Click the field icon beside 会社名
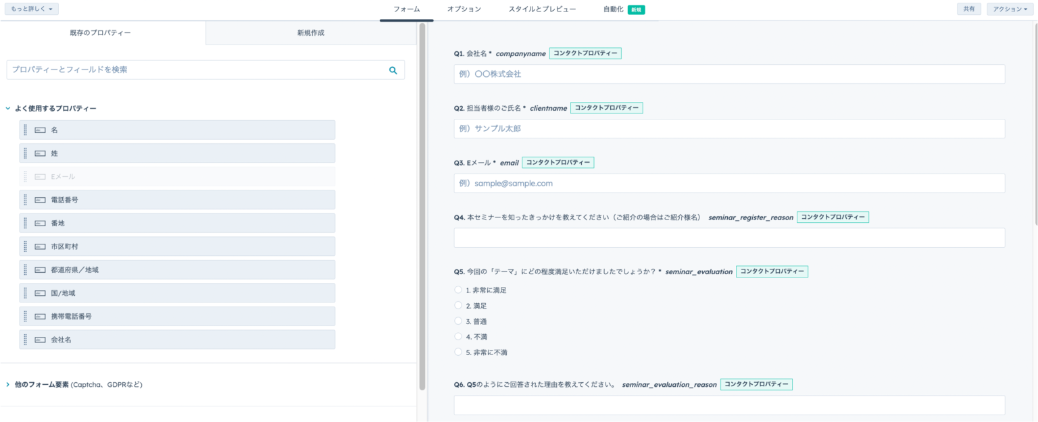 pos(40,340)
